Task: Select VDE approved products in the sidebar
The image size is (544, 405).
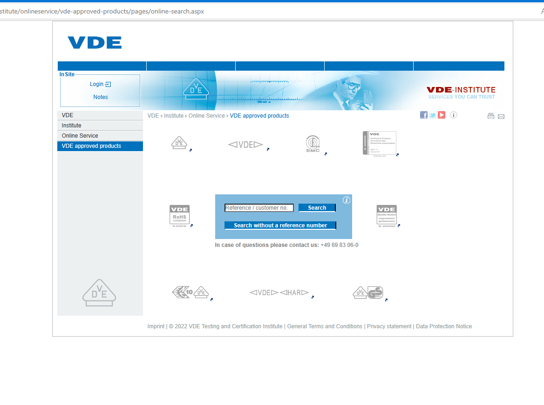Action: tap(100, 146)
